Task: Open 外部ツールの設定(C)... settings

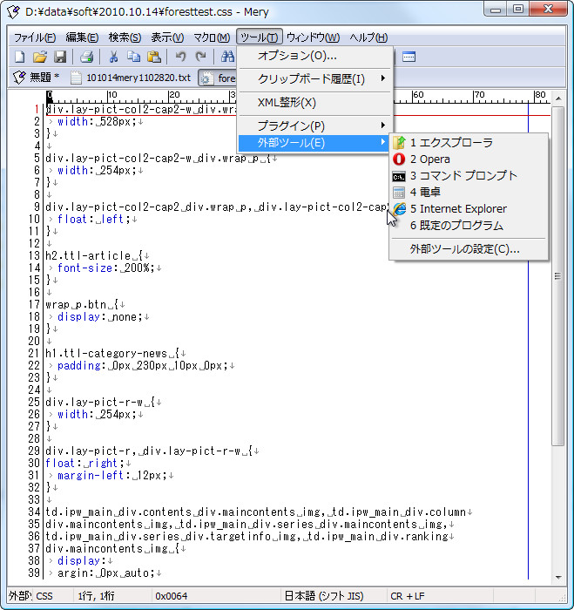Action: (x=469, y=249)
